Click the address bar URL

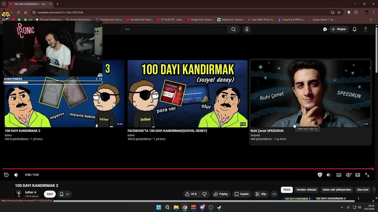[x=61, y=12]
